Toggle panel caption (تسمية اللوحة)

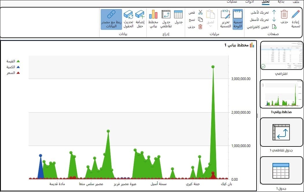coord(238,19)
